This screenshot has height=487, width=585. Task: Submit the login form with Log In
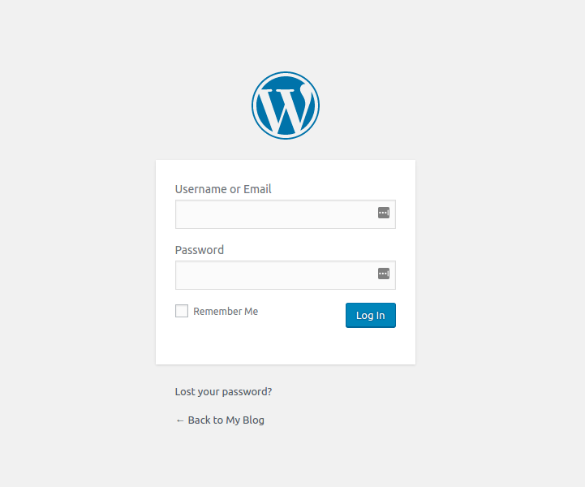coord(370,315)
